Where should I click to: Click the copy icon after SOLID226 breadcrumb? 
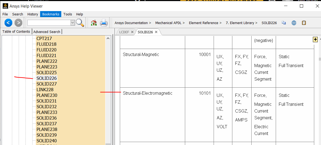click(284, 23)
